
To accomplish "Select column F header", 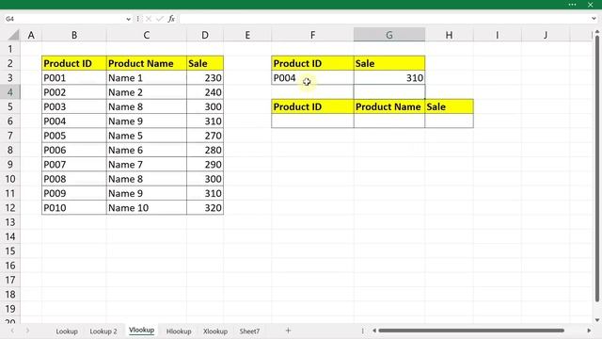I will point(312,36).
